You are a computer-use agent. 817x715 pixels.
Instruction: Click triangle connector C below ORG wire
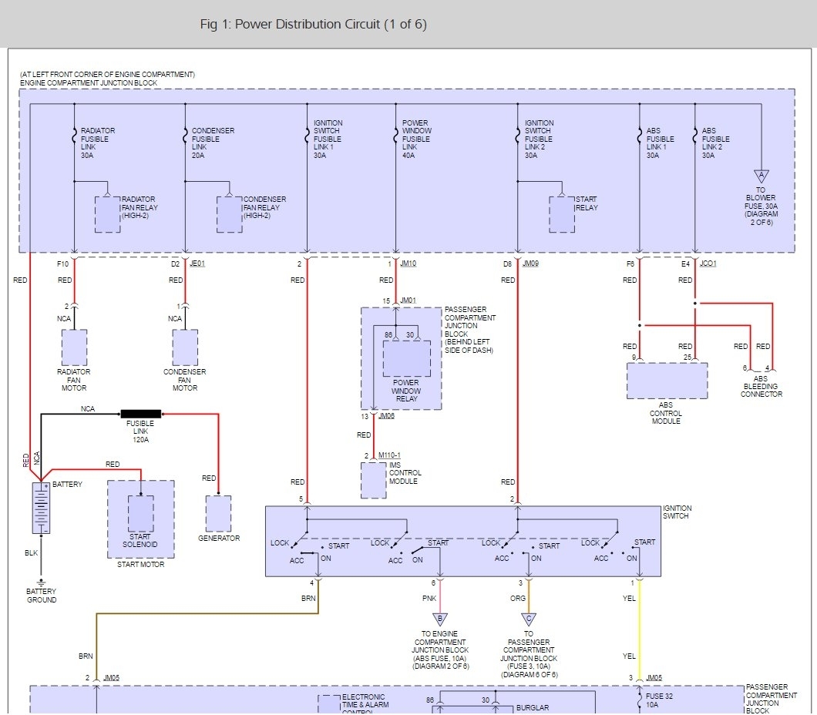(x=529, y=619)
